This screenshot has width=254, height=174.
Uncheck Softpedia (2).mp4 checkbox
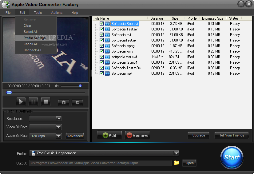[x=101, y=62]
